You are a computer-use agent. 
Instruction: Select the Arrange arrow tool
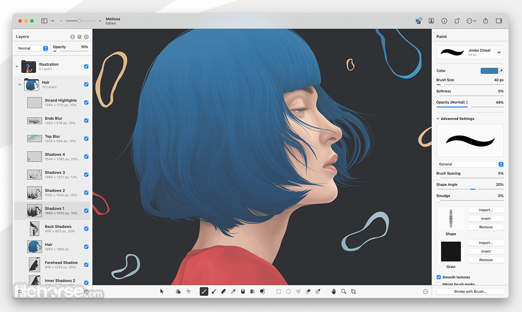pos(162,291)
